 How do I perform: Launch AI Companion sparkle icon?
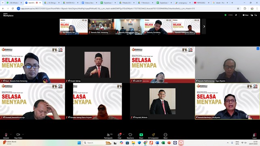153,136
